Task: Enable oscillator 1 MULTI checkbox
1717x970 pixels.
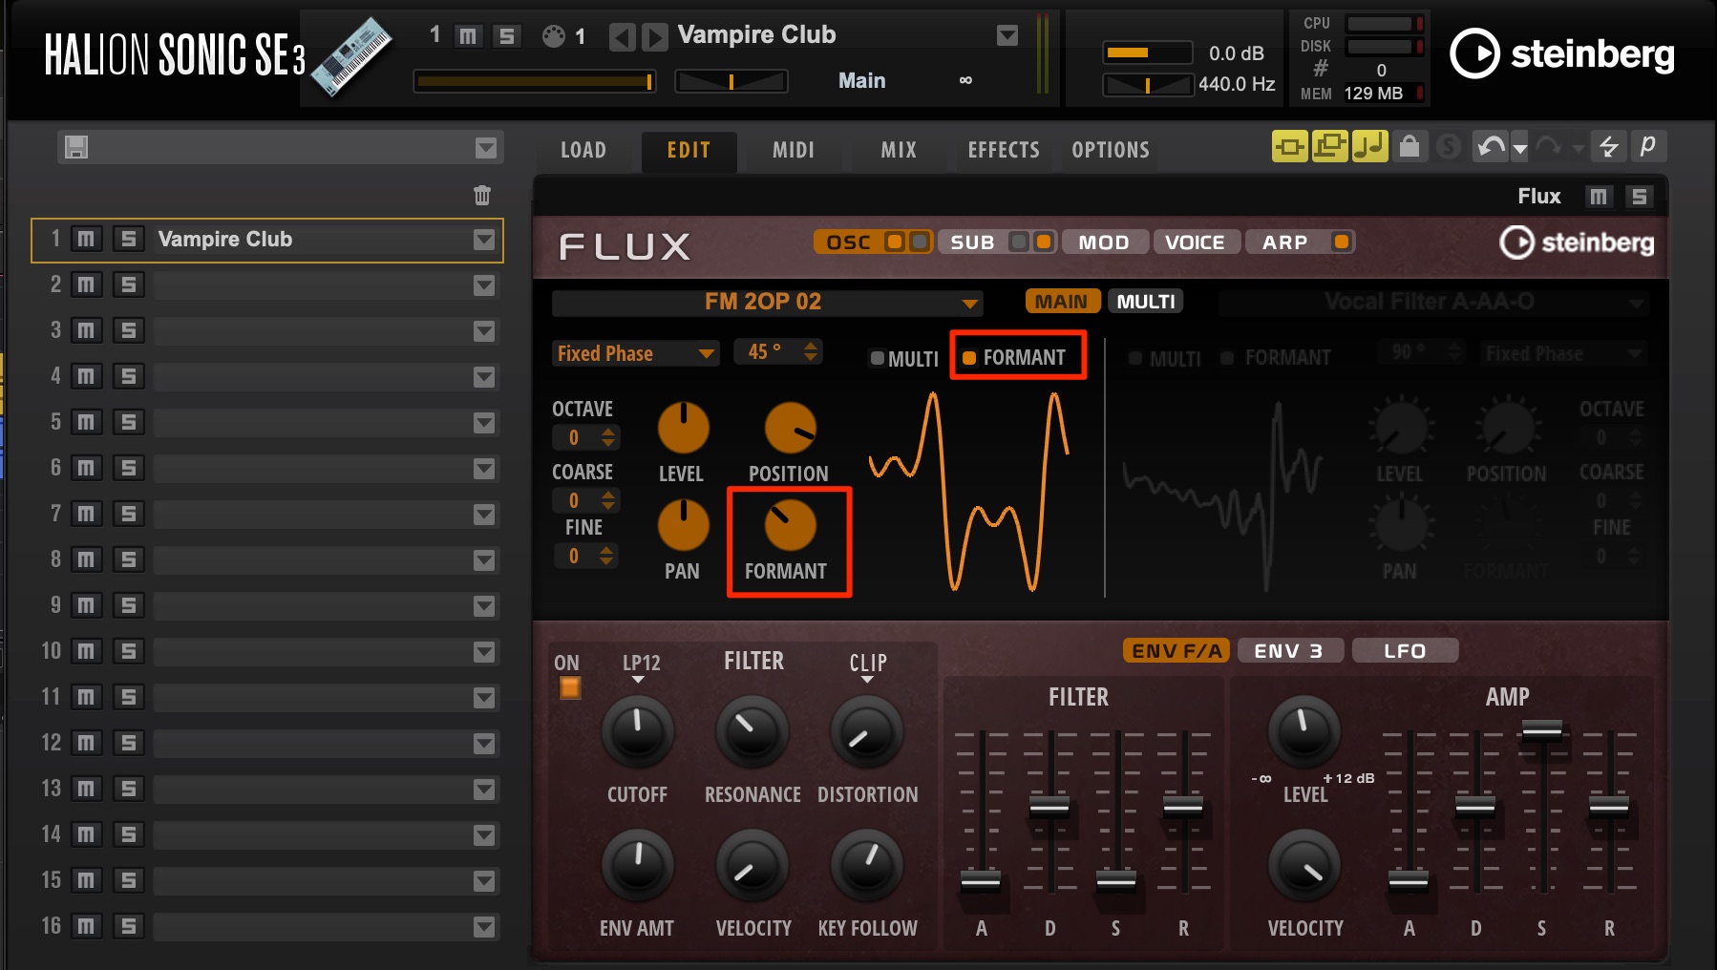Action: (x=877, y=359)
